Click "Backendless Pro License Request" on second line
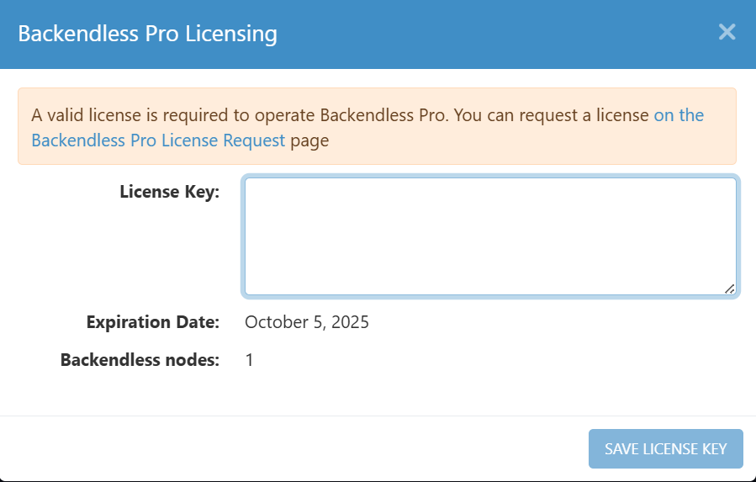The image size is (756, 482). 158,140
